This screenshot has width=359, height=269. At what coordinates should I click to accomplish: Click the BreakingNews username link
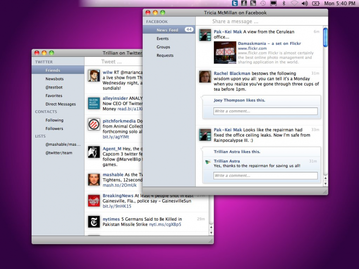[x=118, y=195]
